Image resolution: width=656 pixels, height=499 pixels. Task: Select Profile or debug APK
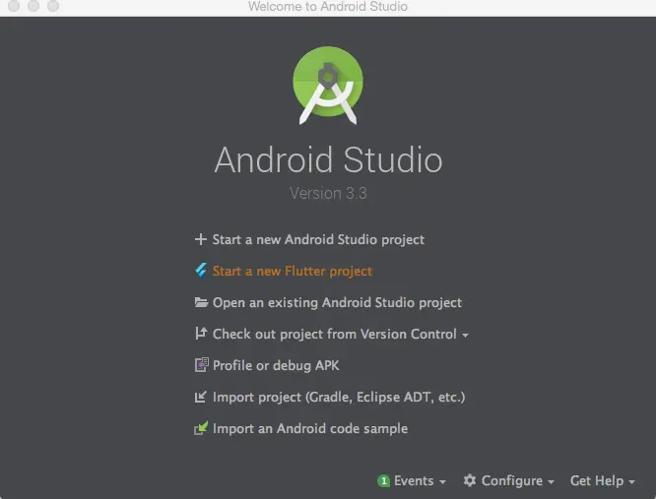click(276, 365)
